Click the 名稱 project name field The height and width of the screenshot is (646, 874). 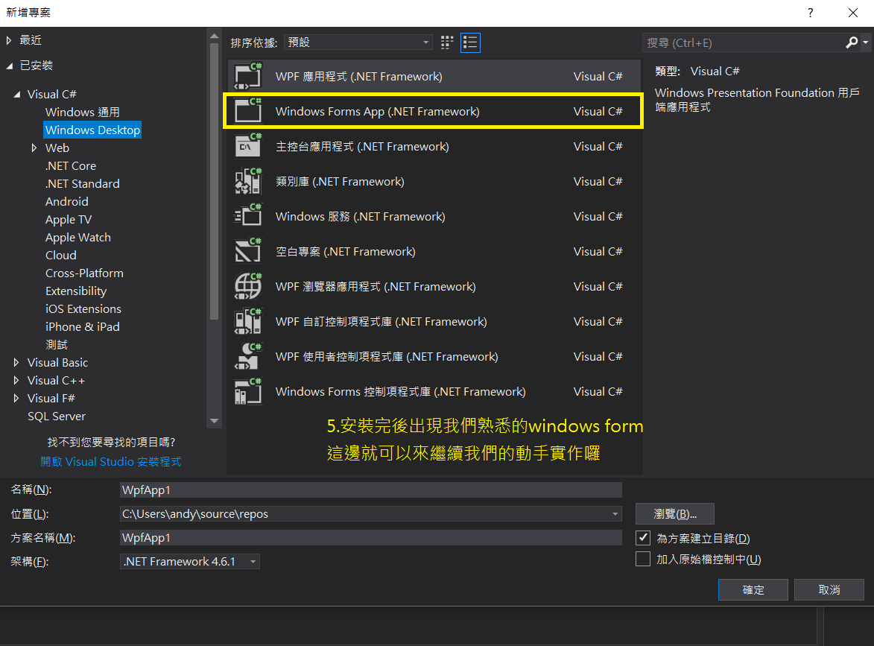(370, 490)
